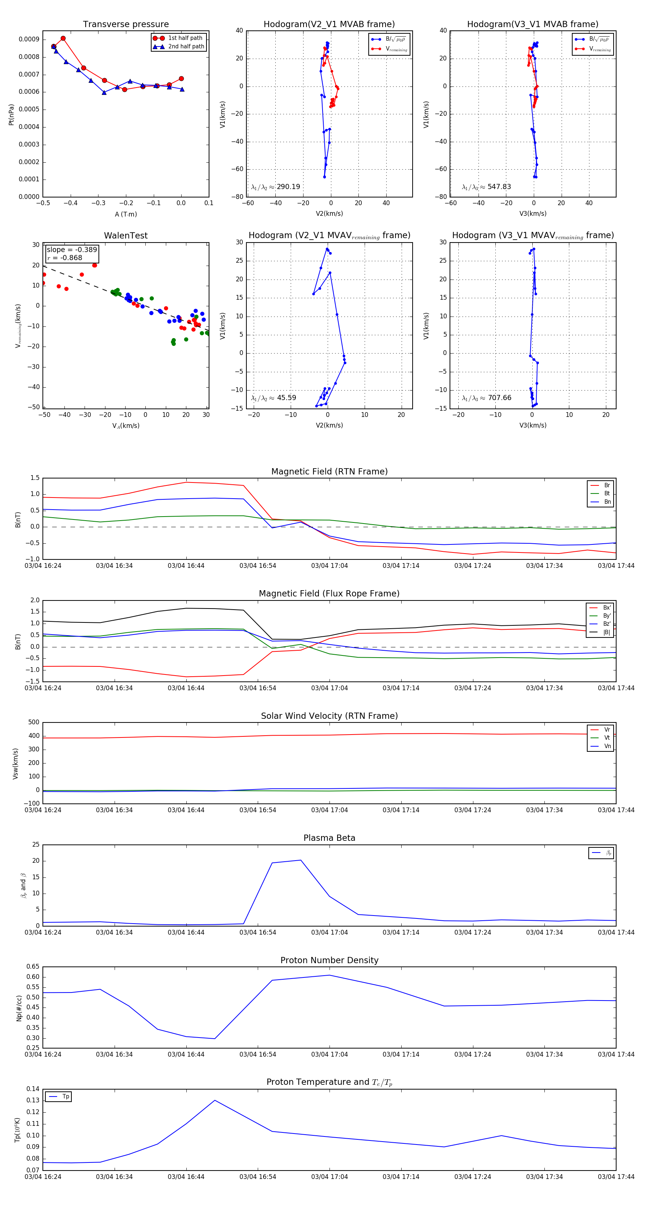Click the Tp(10⁶K) y-axis label
This screenshot has width=659, height=1209.
tap(17, 1130)
